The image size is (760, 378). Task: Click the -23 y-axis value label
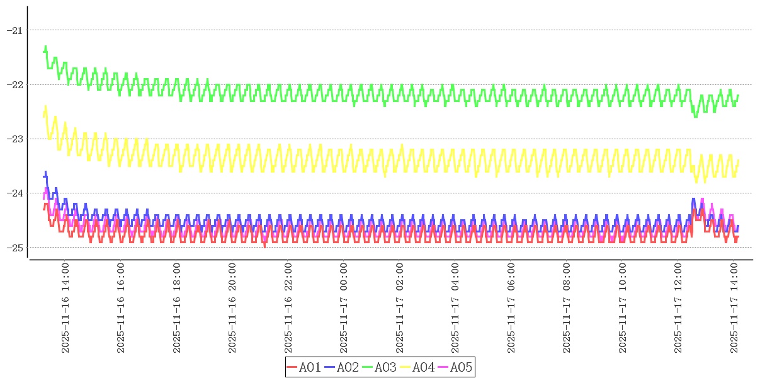tap(14, 139)
